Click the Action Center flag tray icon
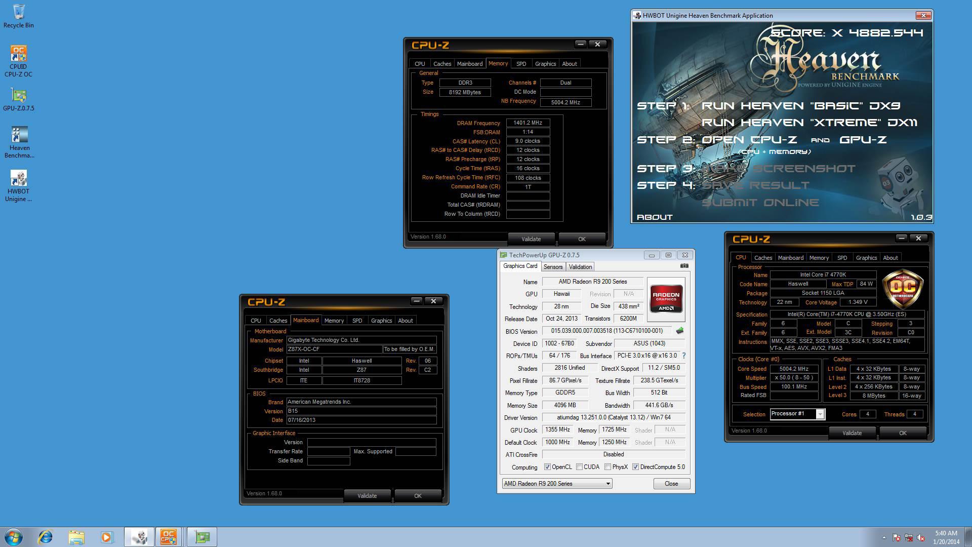Screen dimensions: 972x547 tap(896, 537)
